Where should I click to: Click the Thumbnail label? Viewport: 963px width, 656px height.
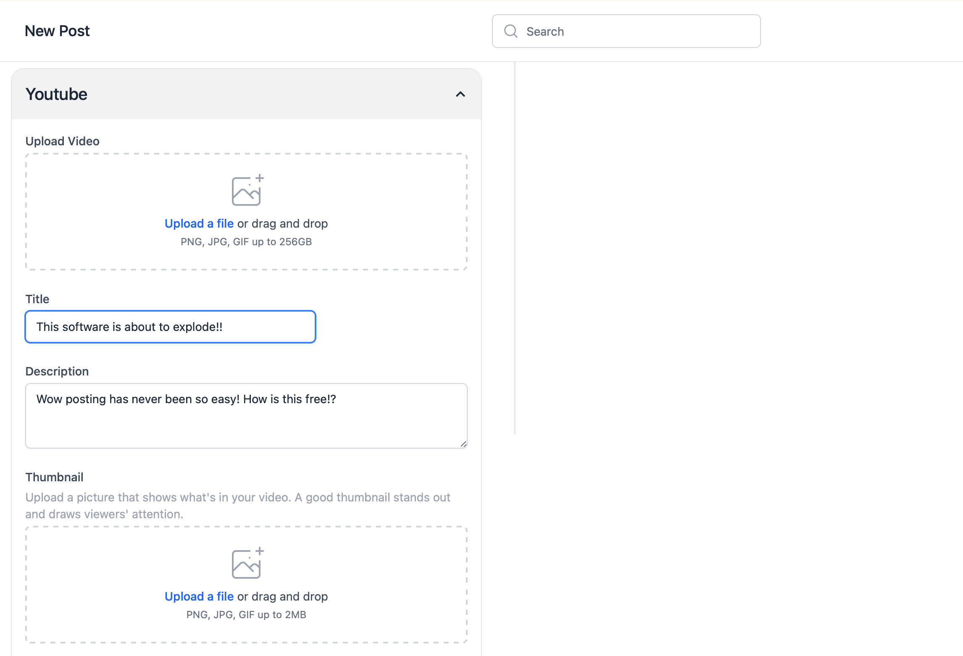tap(54, 477)
